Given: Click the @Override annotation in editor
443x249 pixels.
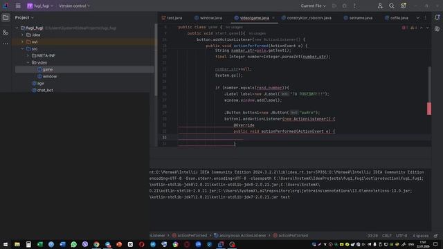Looking at the screenshot, I should 244,125.
